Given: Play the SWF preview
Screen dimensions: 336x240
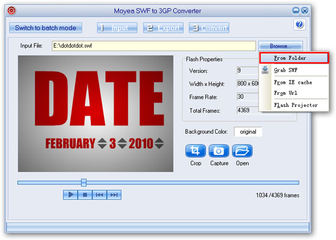Looking at the screenshot, I should tap(70, 195).
